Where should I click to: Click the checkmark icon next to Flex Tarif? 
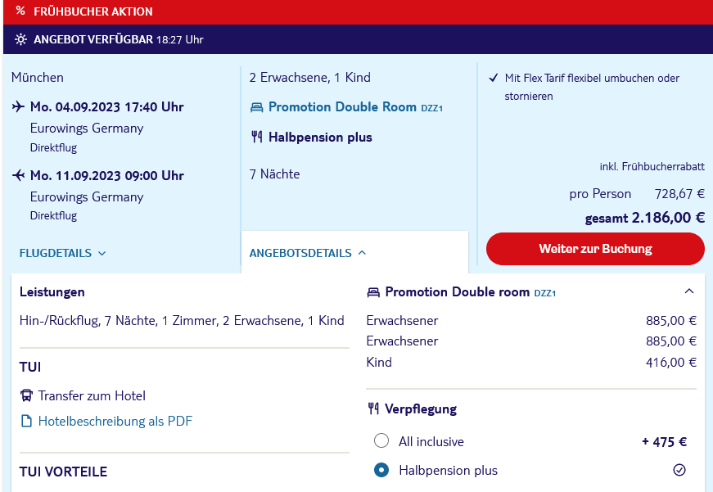pos(494,78)
